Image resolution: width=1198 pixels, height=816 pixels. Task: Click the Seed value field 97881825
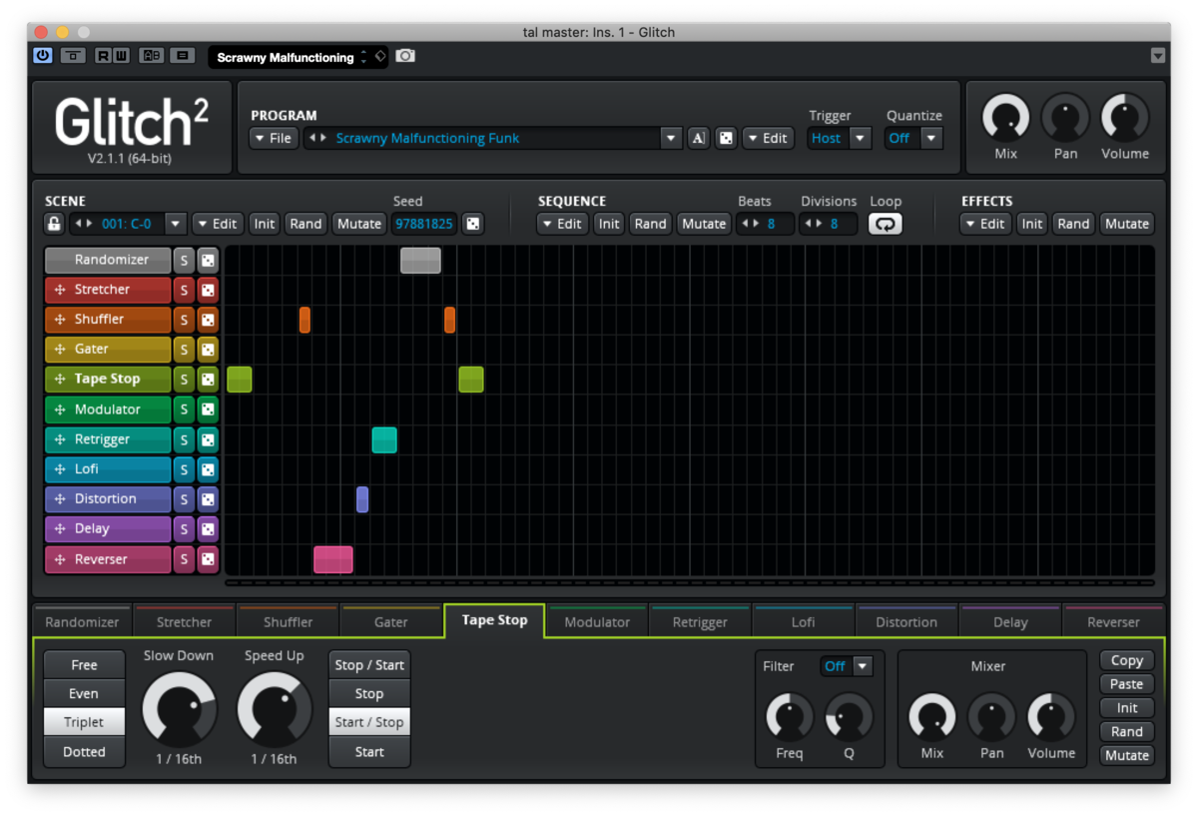[424, 224]
